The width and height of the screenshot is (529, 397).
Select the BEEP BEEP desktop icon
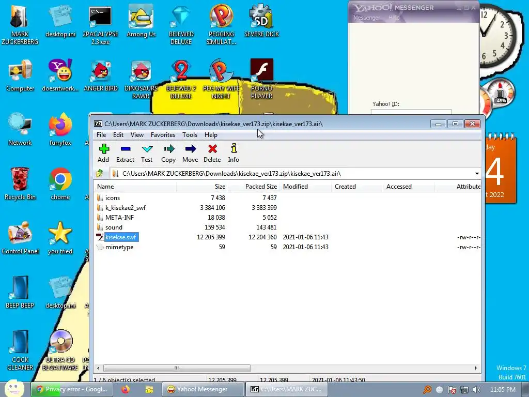click(x=20, y=293)
